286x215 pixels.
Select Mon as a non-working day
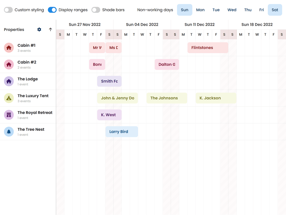tap(200, 10)
